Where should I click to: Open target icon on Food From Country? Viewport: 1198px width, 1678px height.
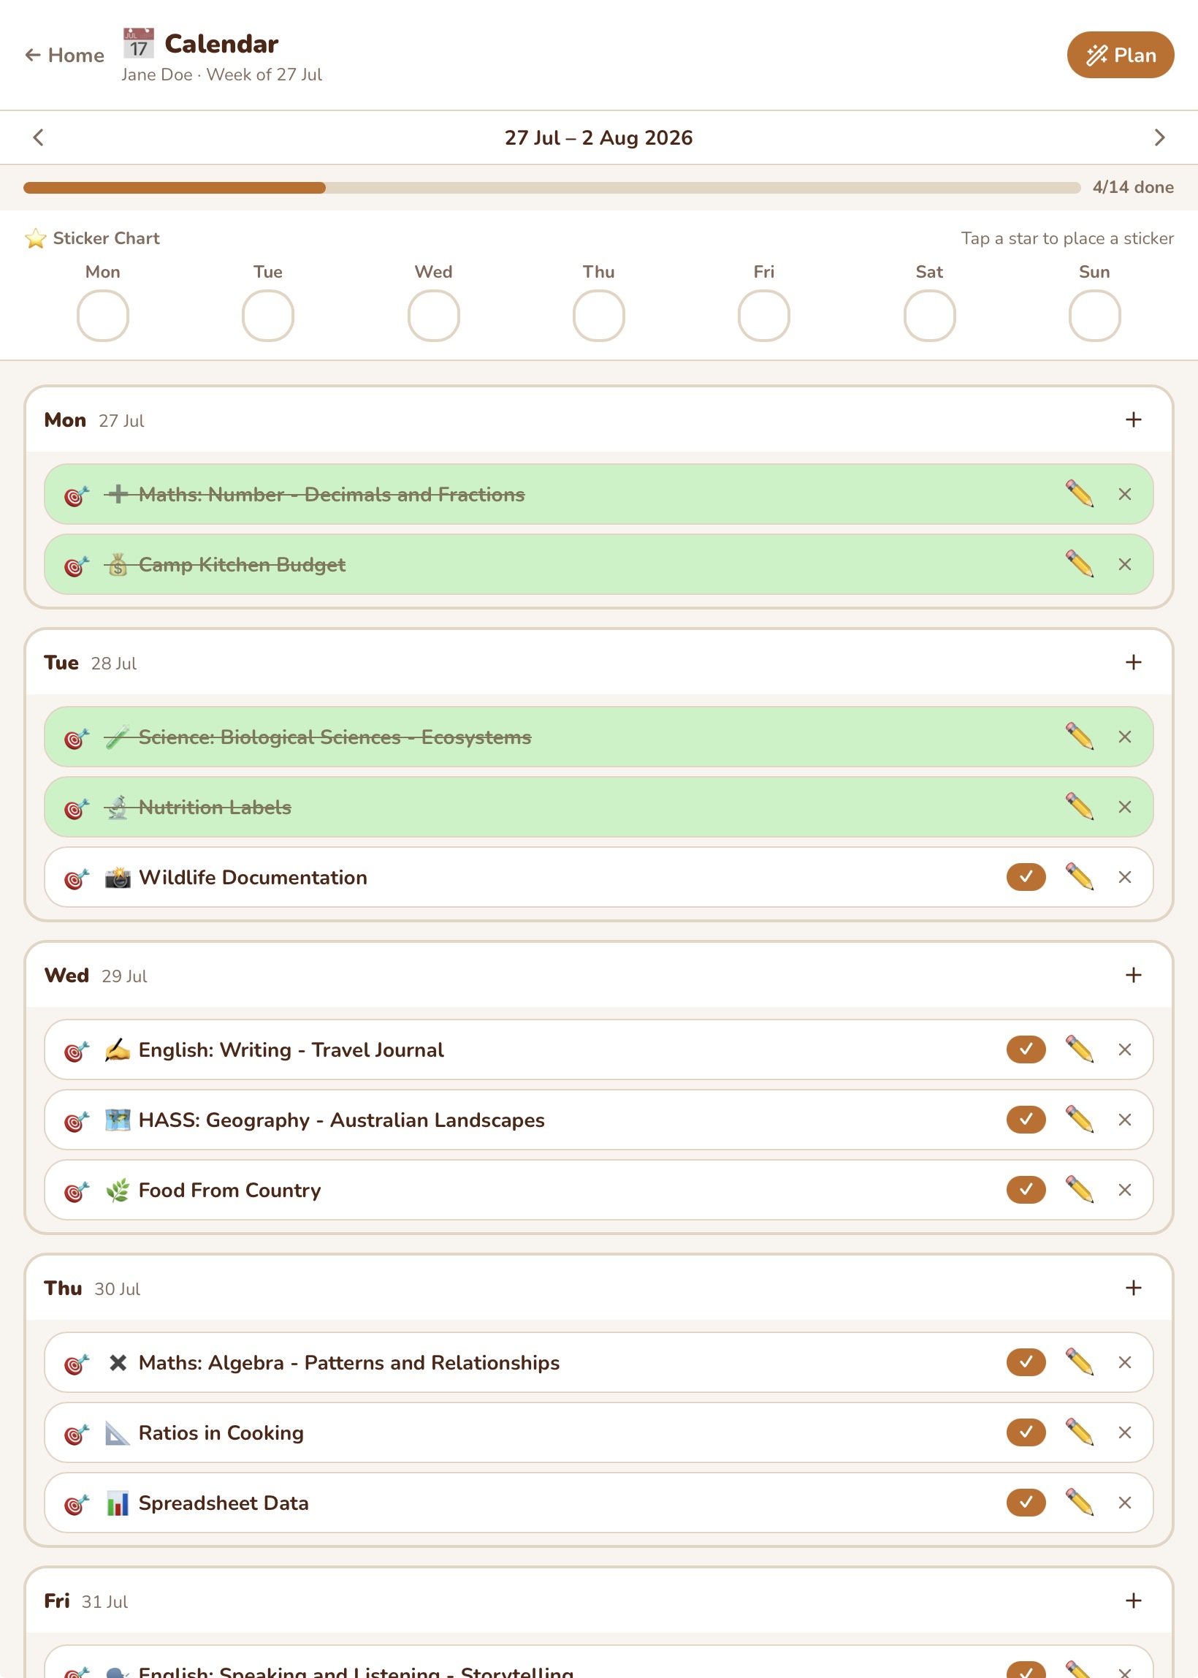pyautogui.click(x=77, y=1191)
